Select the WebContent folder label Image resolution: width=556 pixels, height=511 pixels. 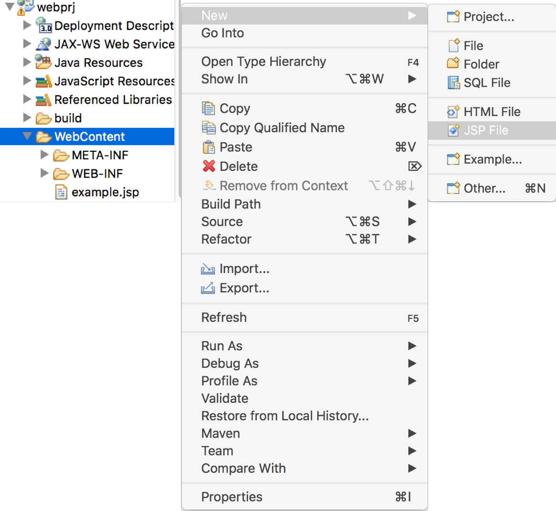[90, 136]
